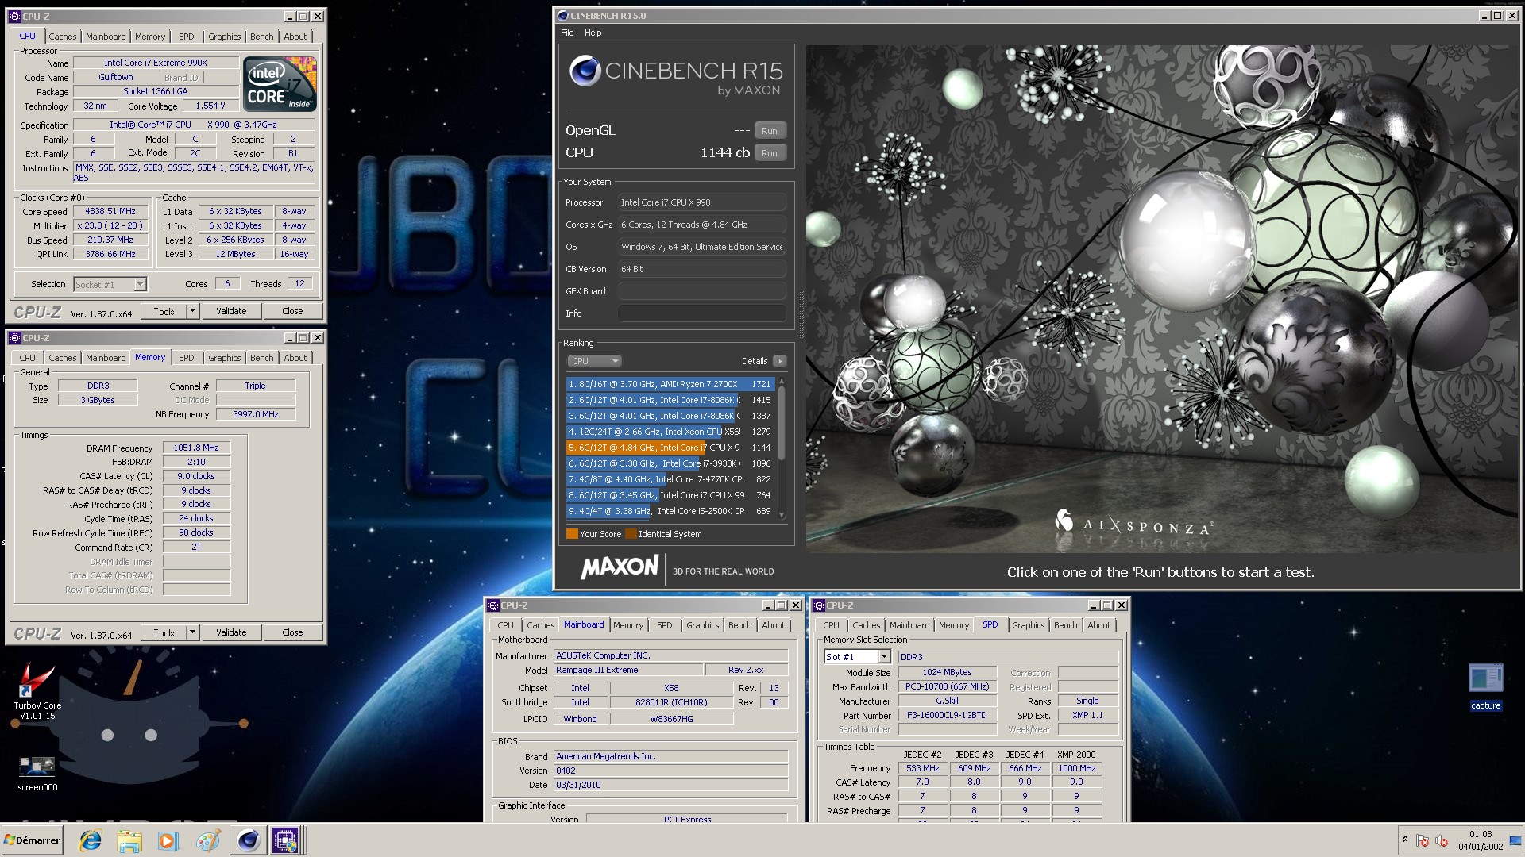Run the OpenGL benchmark
The height and width of the screenshot is (857, 1525).
[770, 131]
